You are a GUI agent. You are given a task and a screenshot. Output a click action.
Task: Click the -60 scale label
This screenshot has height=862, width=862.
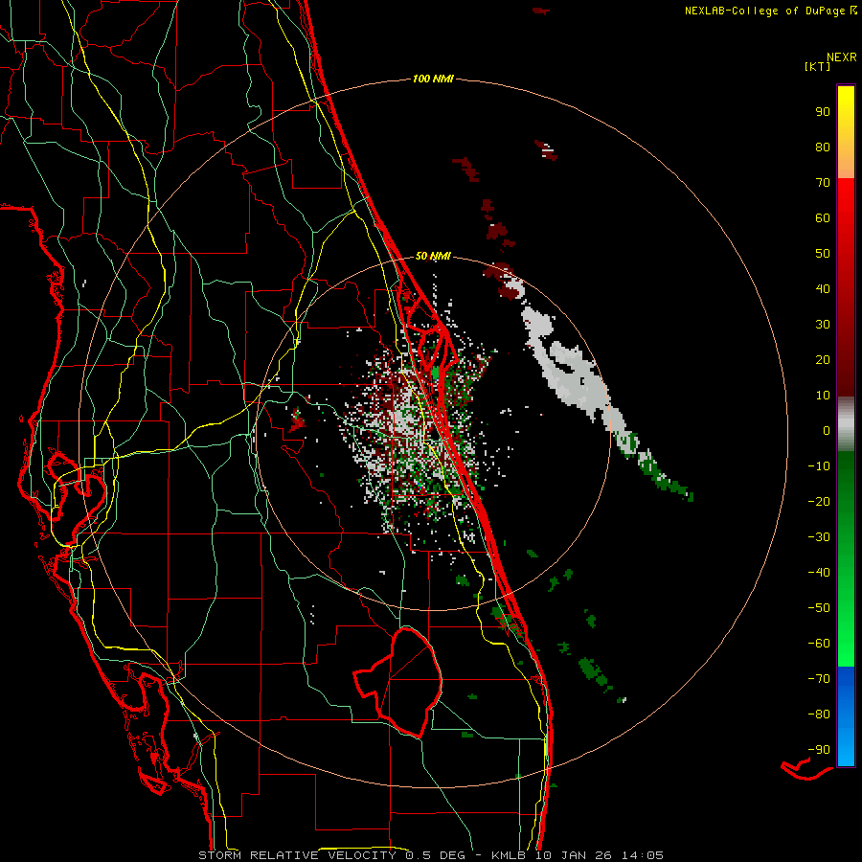pos(819,644)
